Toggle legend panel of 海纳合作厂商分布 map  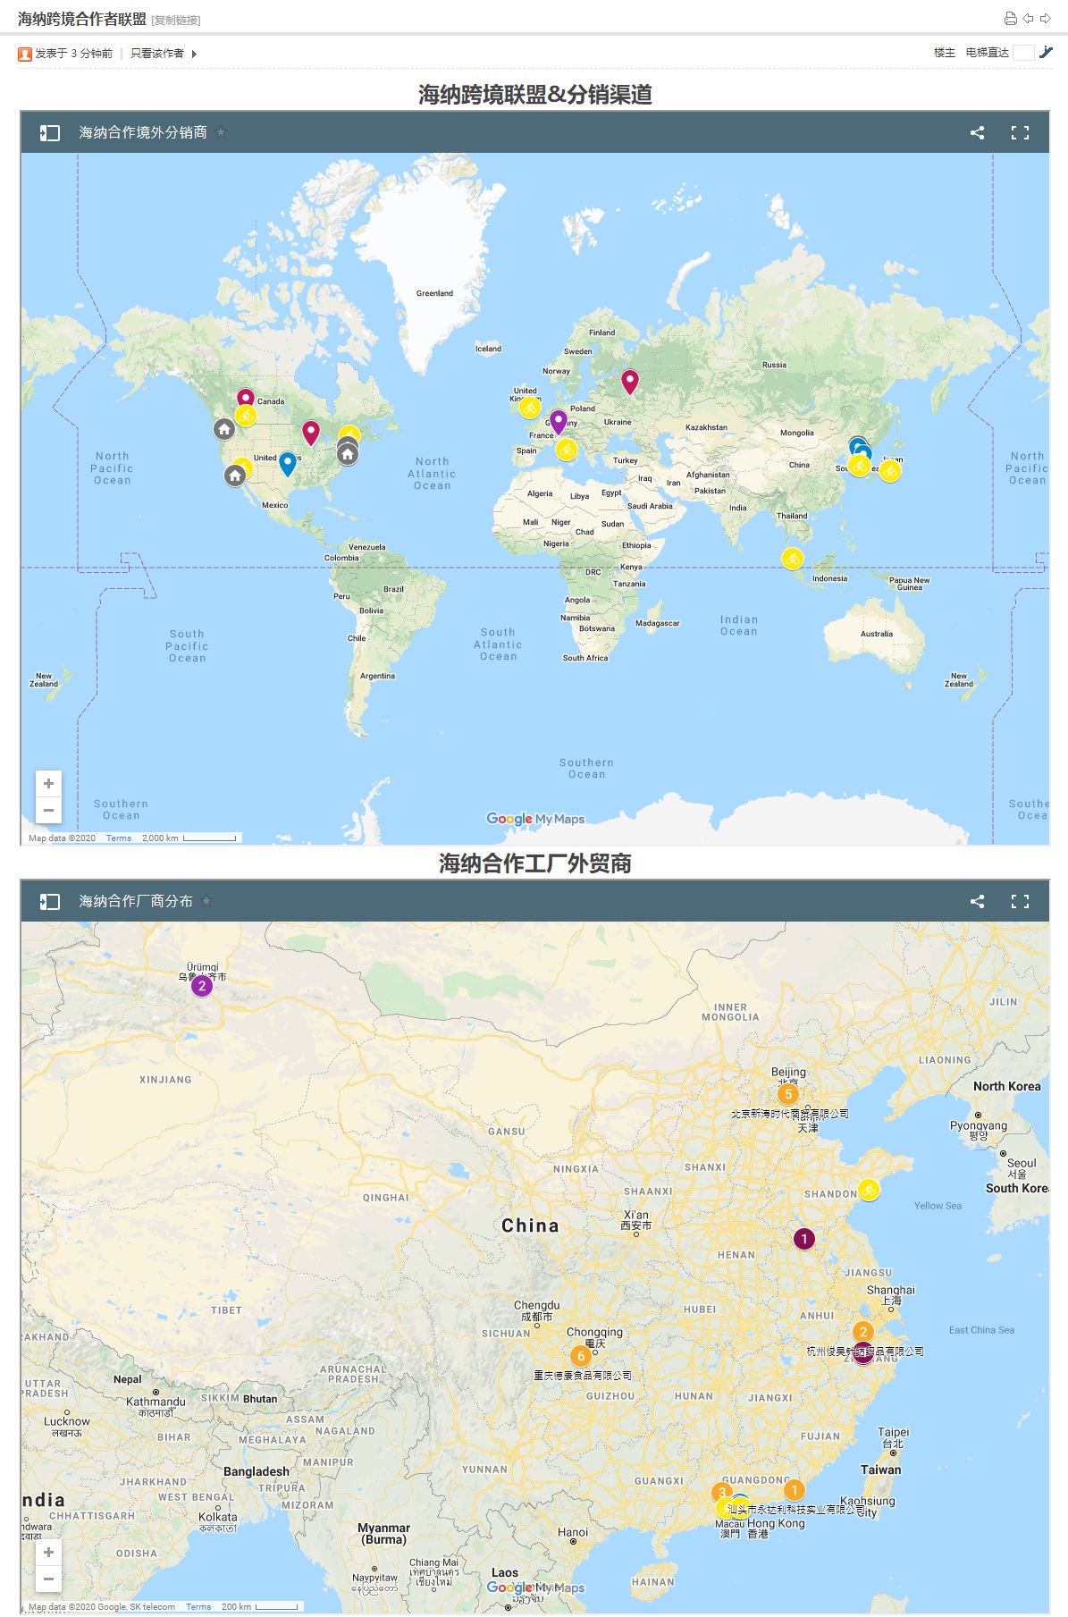tap(50, 902)
